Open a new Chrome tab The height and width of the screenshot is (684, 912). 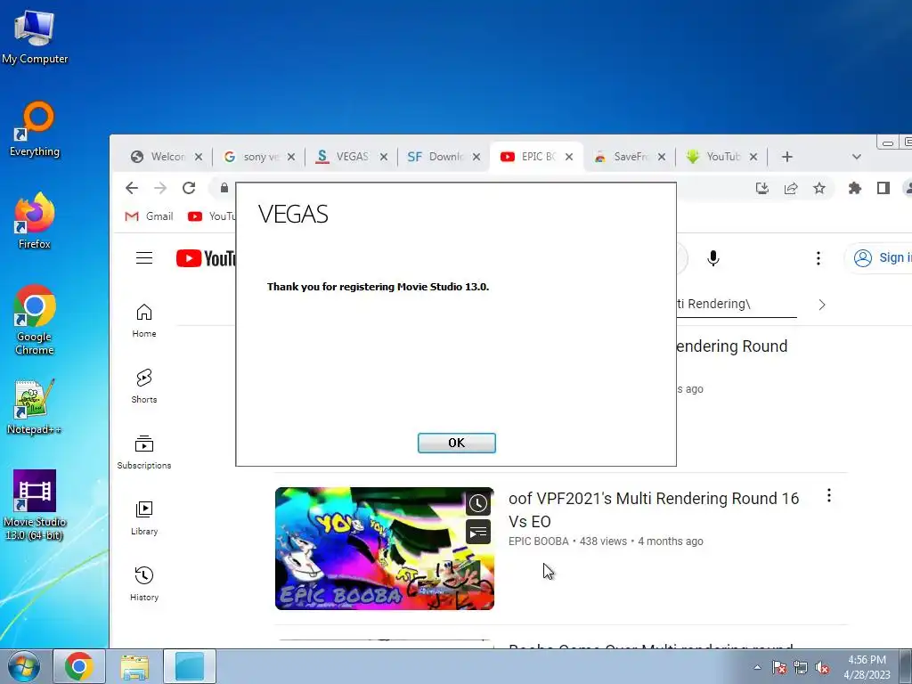point(787,157)
